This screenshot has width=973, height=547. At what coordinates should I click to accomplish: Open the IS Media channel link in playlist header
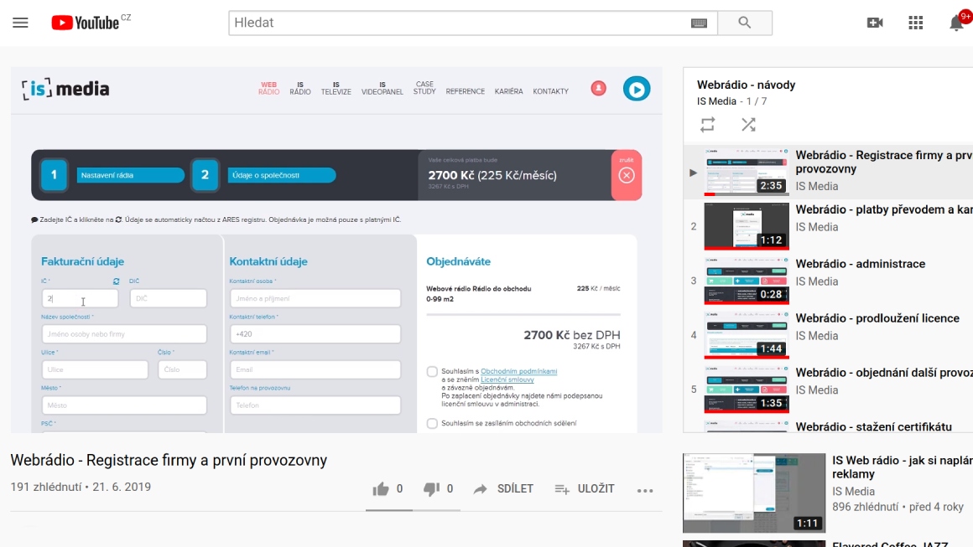coord(716,101)
